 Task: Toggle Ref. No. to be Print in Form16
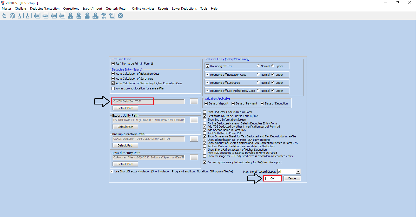click(x=113, y=64)
